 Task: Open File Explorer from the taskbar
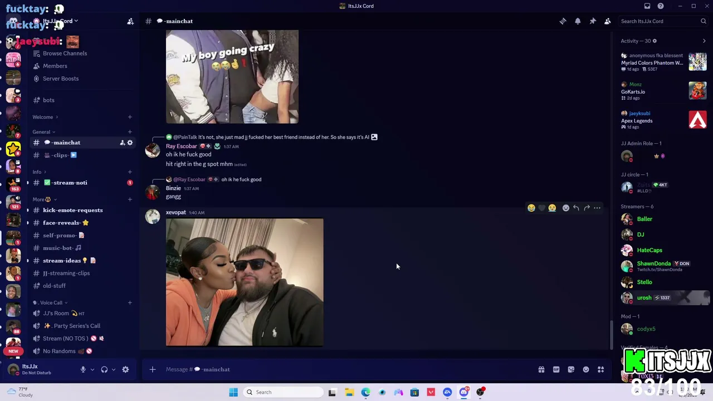coord(349,392)
